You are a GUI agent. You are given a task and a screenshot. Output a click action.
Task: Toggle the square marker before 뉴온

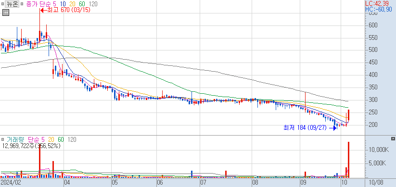point(2,4)
